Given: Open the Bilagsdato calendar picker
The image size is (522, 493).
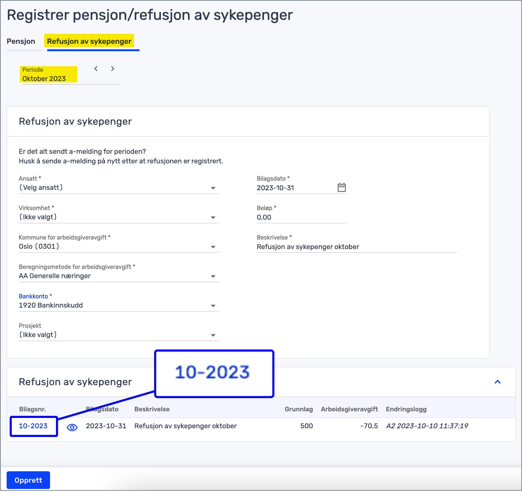Looking at the screenshot, I should [342, 187].
